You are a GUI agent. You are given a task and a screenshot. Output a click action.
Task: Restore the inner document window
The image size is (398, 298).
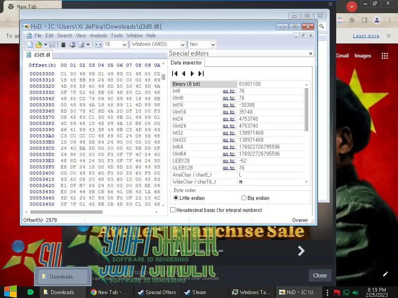pos(303,35)
